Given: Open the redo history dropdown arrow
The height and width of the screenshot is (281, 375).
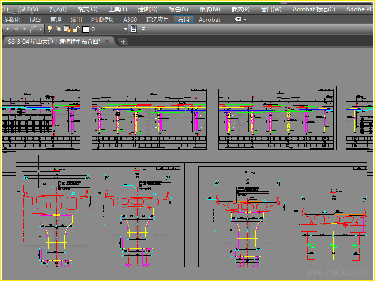Looking at the screenshot, I should (x=24, y=29).
